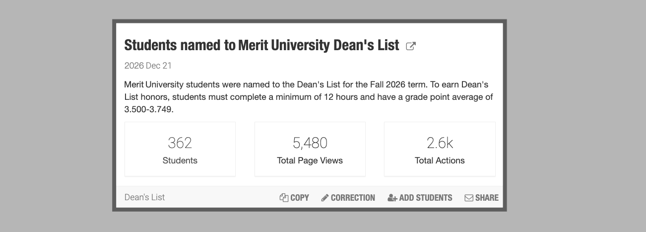Click the copy icon in the footer

pos(284,198)
